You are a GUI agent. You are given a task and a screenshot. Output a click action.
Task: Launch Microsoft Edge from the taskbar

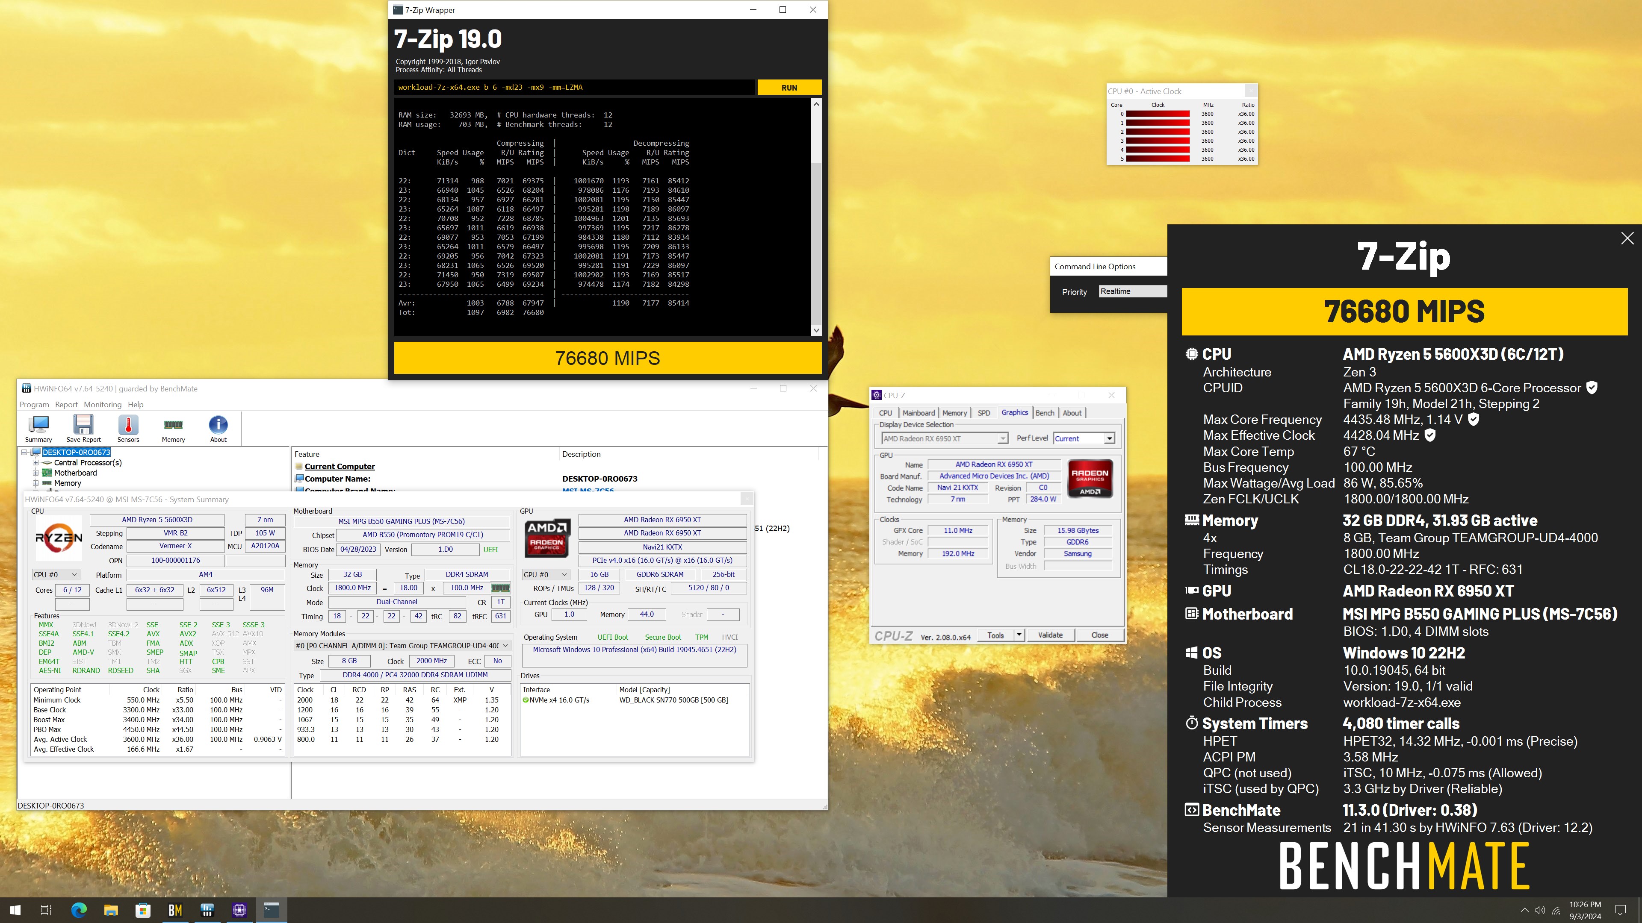(x=78, y=910)
